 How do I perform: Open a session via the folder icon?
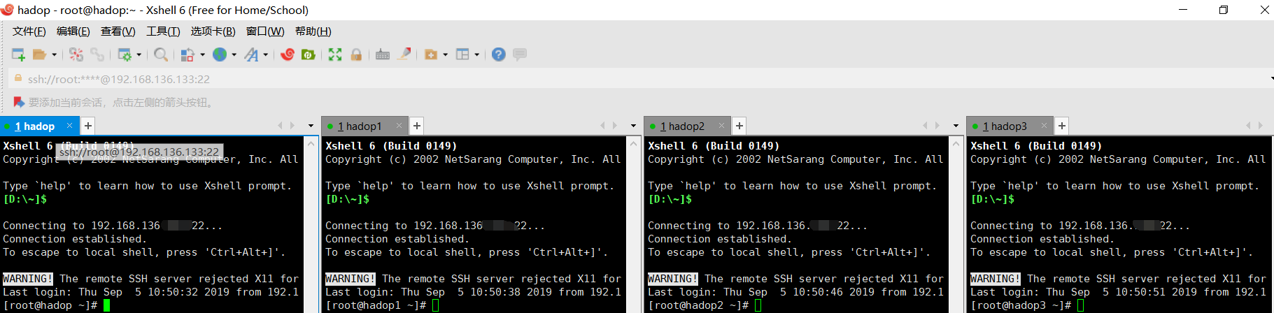[x=40, y=54]
